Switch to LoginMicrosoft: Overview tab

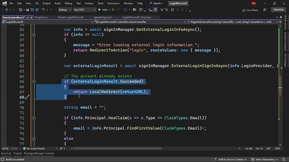pos(136,17)
